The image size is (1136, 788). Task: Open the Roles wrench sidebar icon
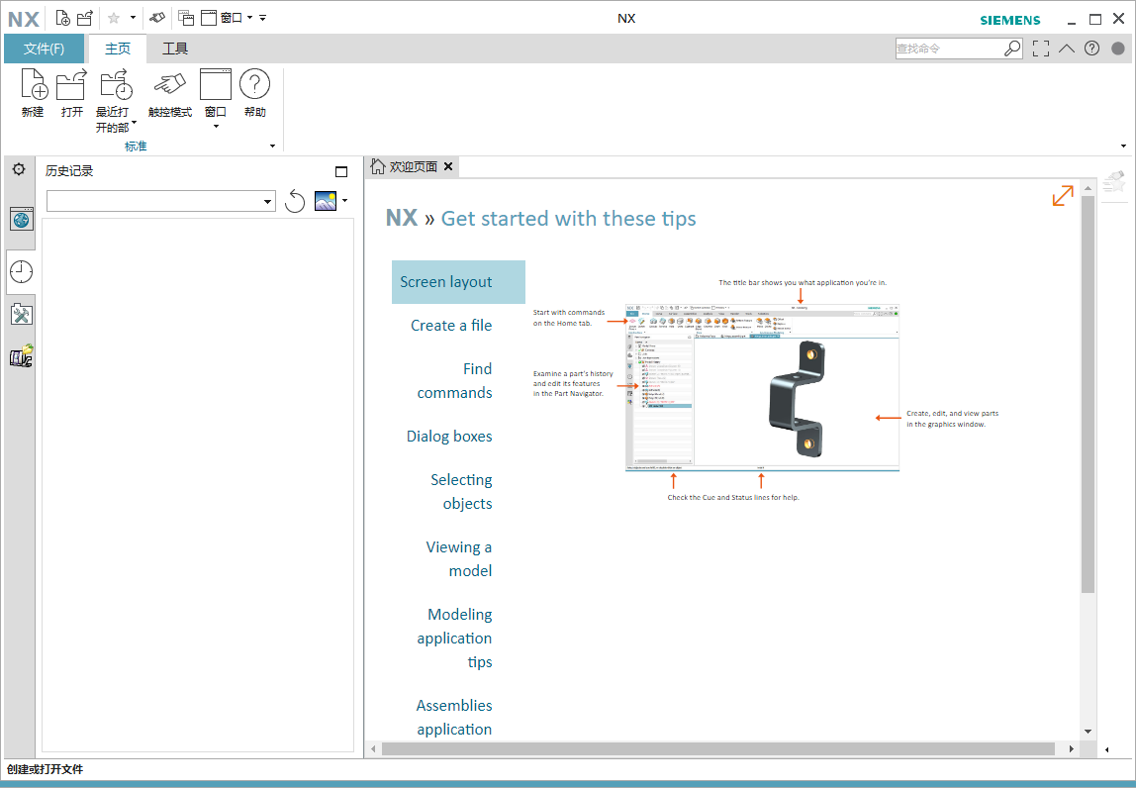(21, 315)
